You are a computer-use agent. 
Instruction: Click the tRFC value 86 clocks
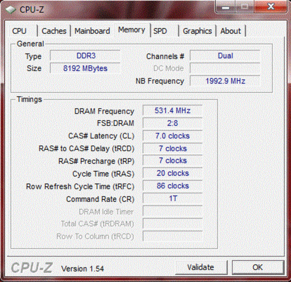(173, 186)
